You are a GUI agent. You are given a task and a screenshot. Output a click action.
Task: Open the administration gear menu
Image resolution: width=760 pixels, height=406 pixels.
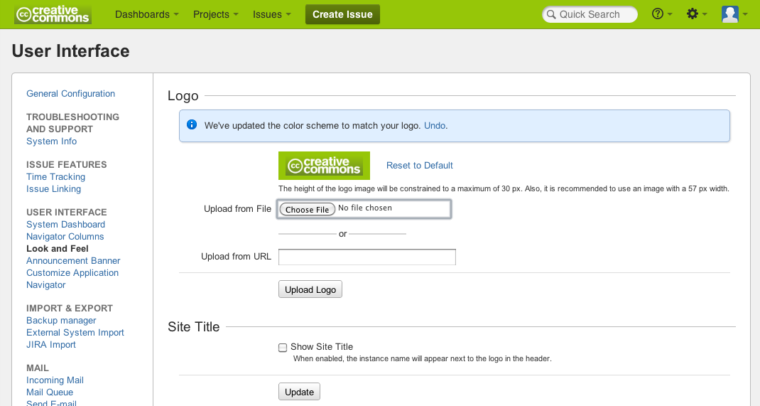pyautogui.click(x=697, y=14)
